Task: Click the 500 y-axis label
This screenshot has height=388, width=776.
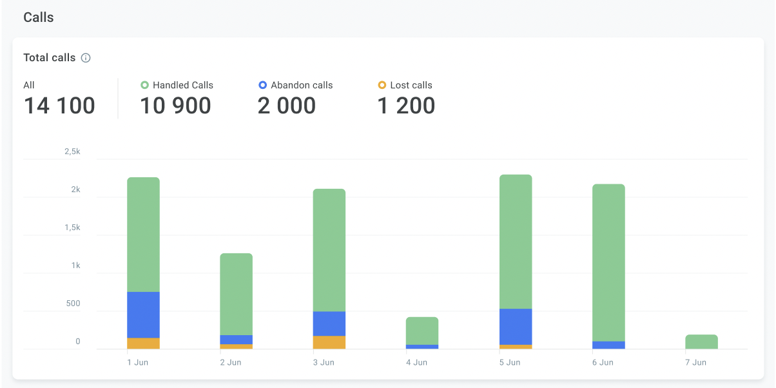Action: point(73,304)
